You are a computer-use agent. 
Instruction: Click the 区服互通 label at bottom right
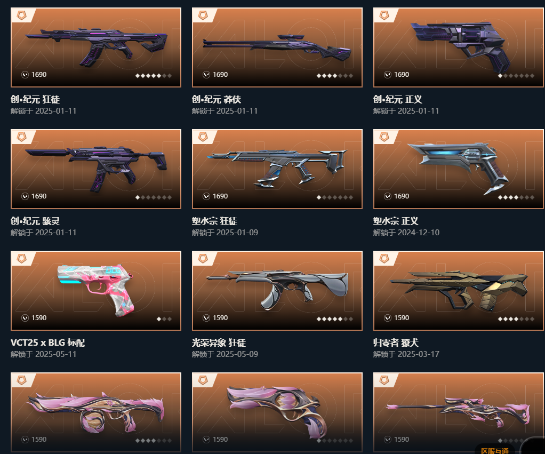(495, 450)
